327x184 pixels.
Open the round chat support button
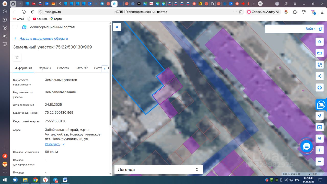pos(307,146)
